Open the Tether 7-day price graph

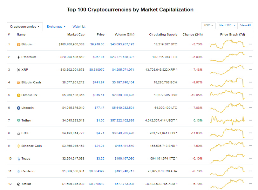[x=227, y=120]
